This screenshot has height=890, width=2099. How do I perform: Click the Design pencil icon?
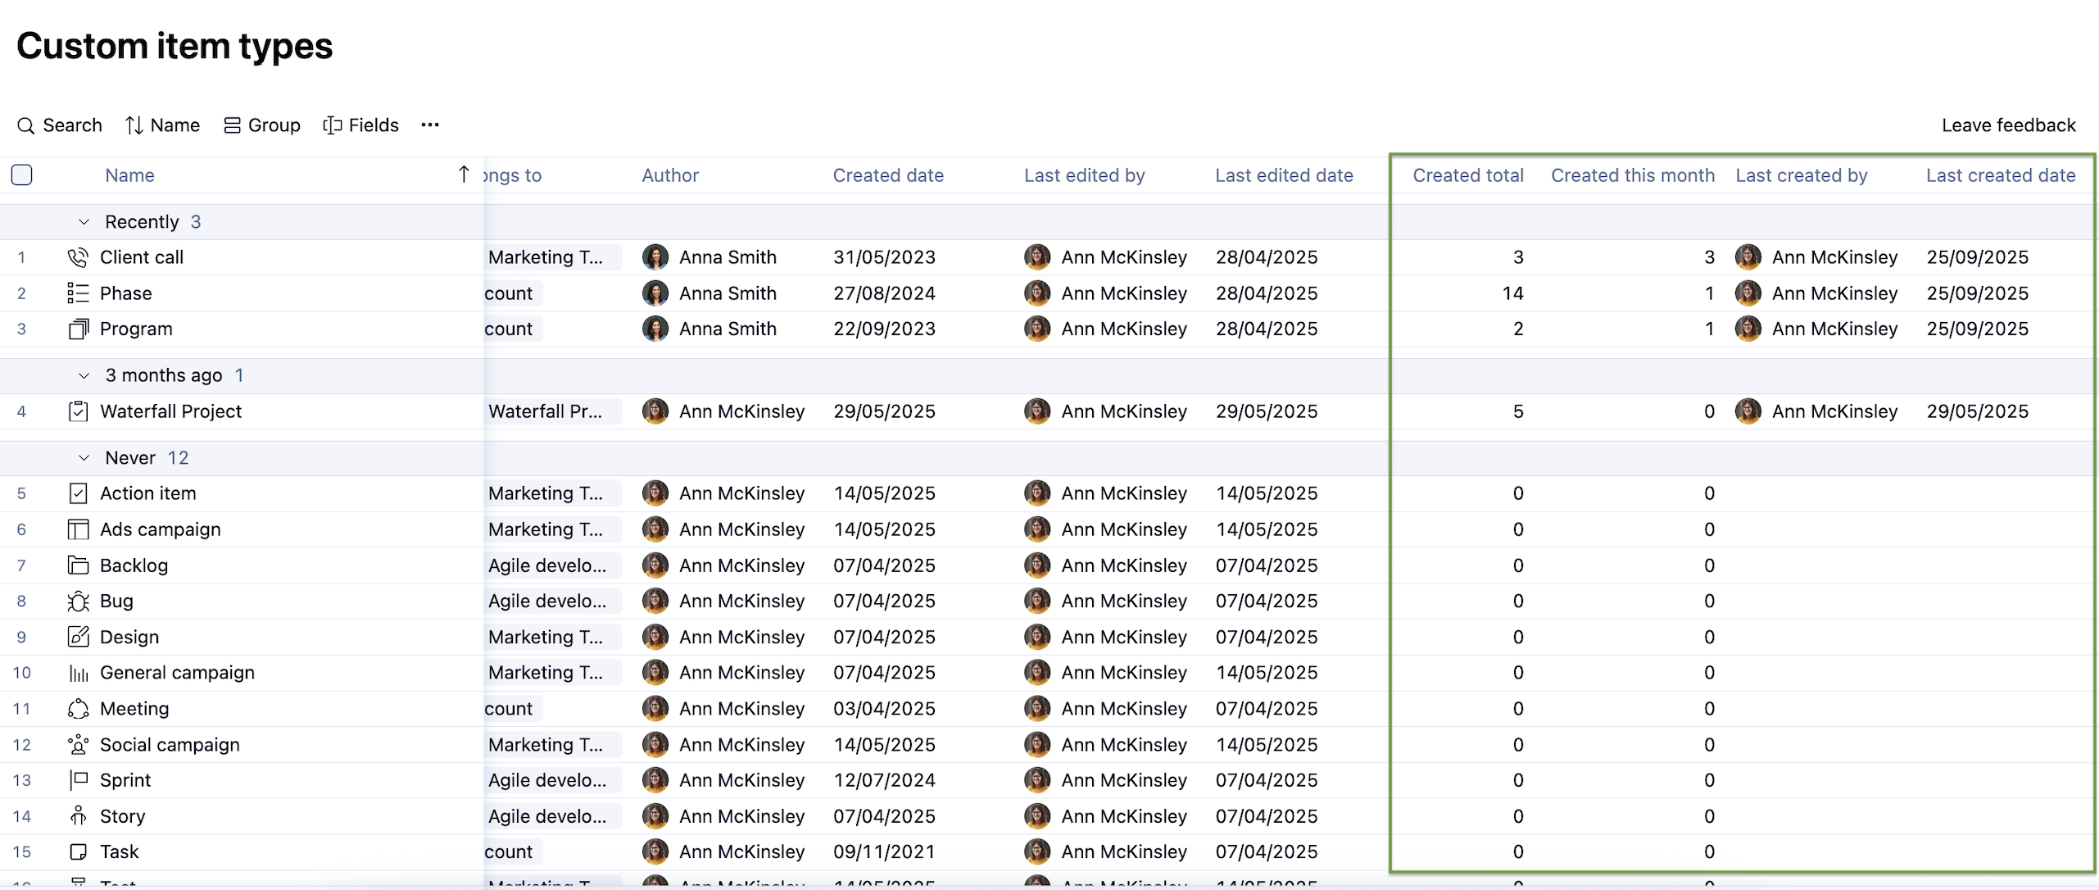coord(78,637)
